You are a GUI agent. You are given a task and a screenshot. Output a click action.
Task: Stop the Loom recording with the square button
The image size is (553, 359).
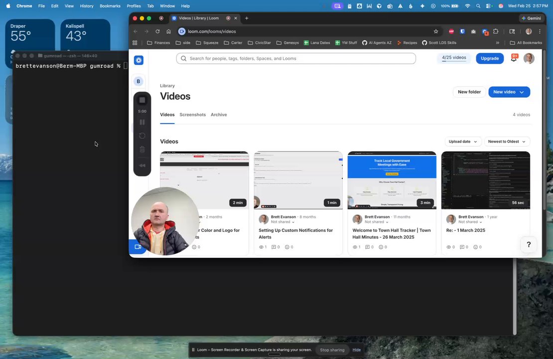click(x=142, y=100)
